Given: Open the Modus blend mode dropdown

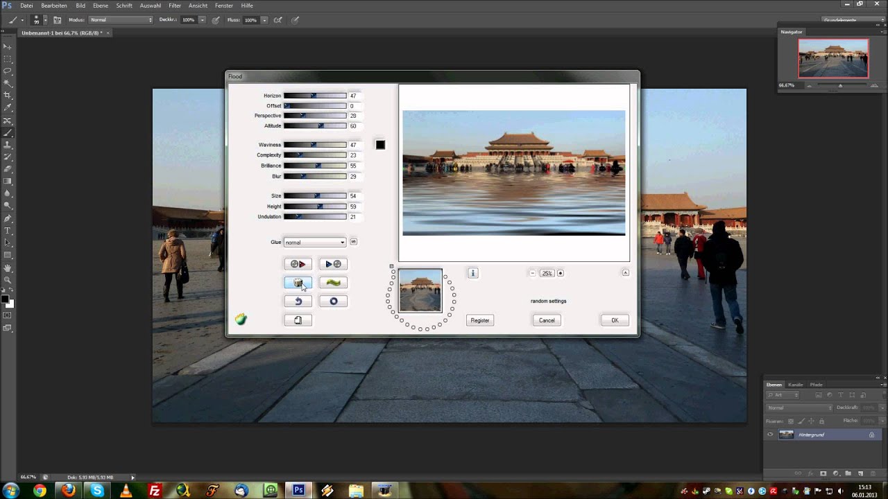Looking at the screenshot, I should coord(121,20).
